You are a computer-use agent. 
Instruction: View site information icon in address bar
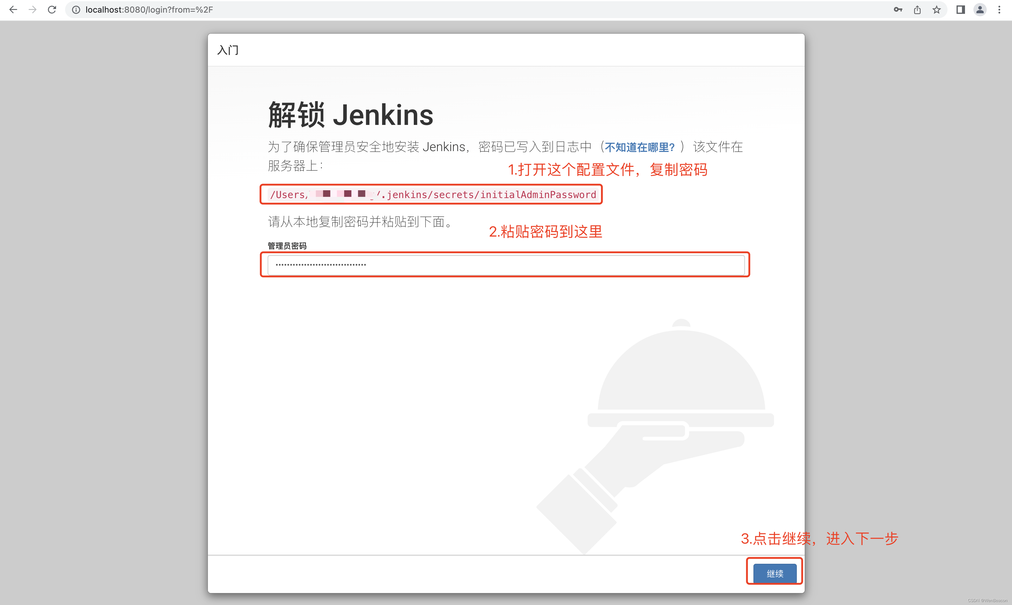pyautogui.click(x=76, y=9)
